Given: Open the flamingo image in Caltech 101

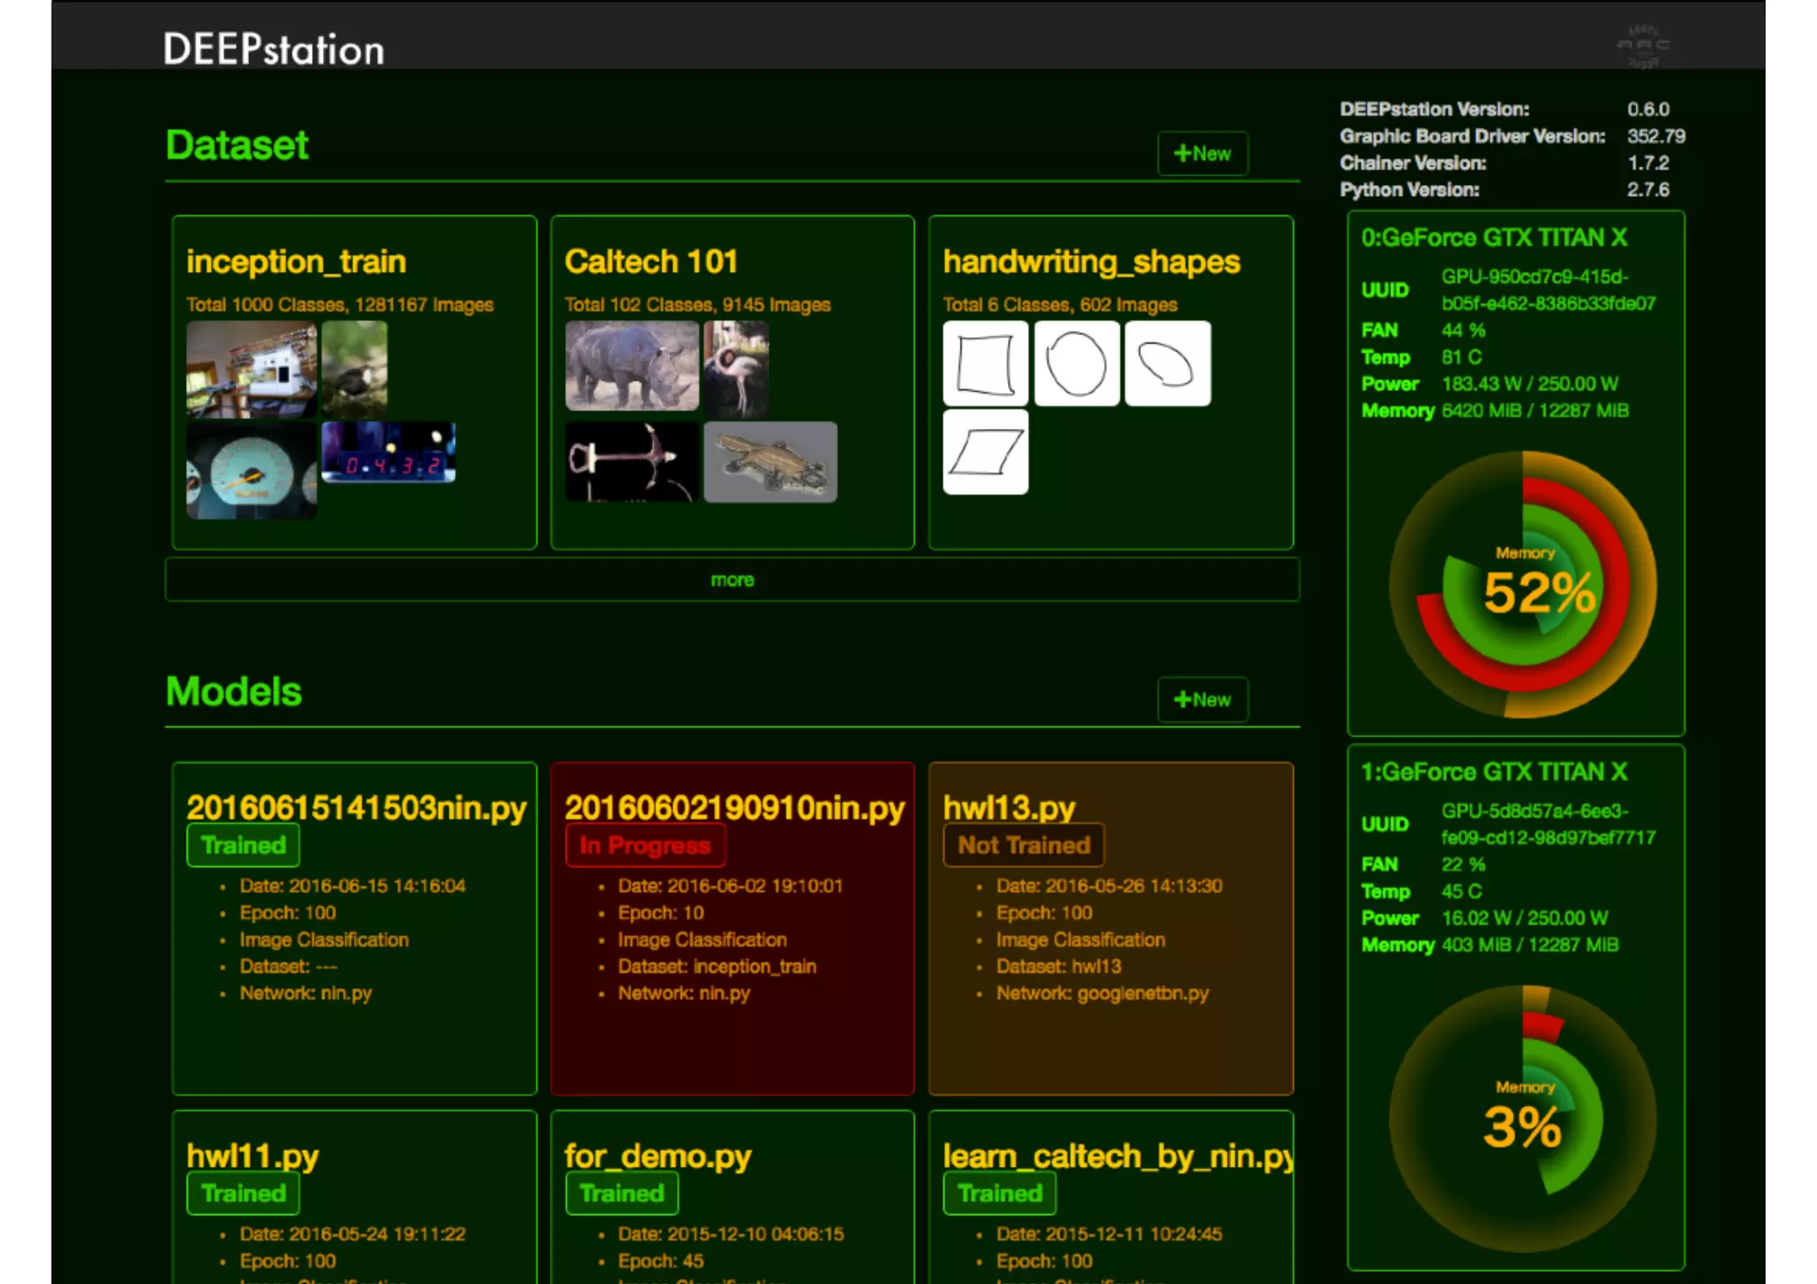Looking at the screenshot, I should click(735, 368).
